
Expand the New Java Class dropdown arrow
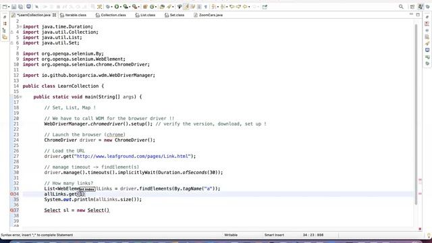(x=156, y=7)
